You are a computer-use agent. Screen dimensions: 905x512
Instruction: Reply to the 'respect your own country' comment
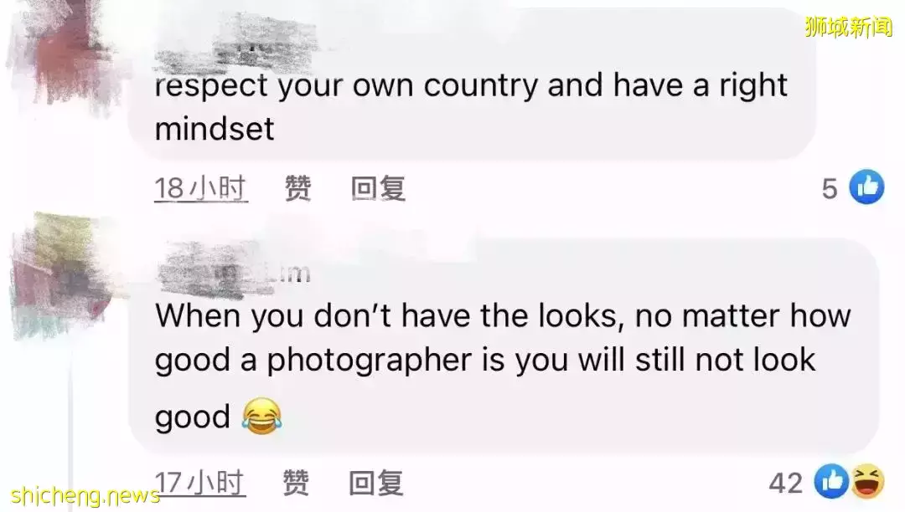378,188
